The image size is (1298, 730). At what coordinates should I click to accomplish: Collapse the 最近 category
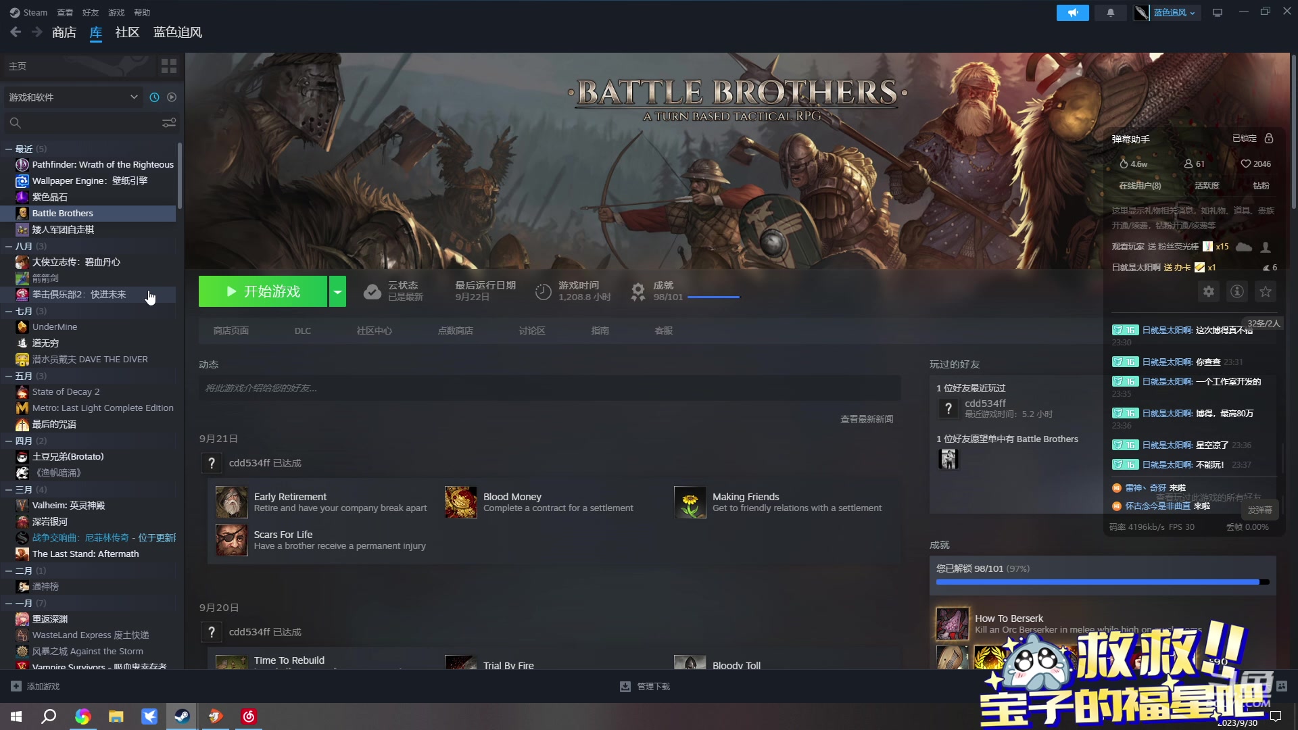coord(9,149)
